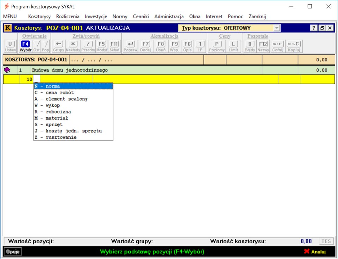The height and width of the screenshot is (259, 338).
Task: Click the Przedm slash button
Action: (88, 46)
